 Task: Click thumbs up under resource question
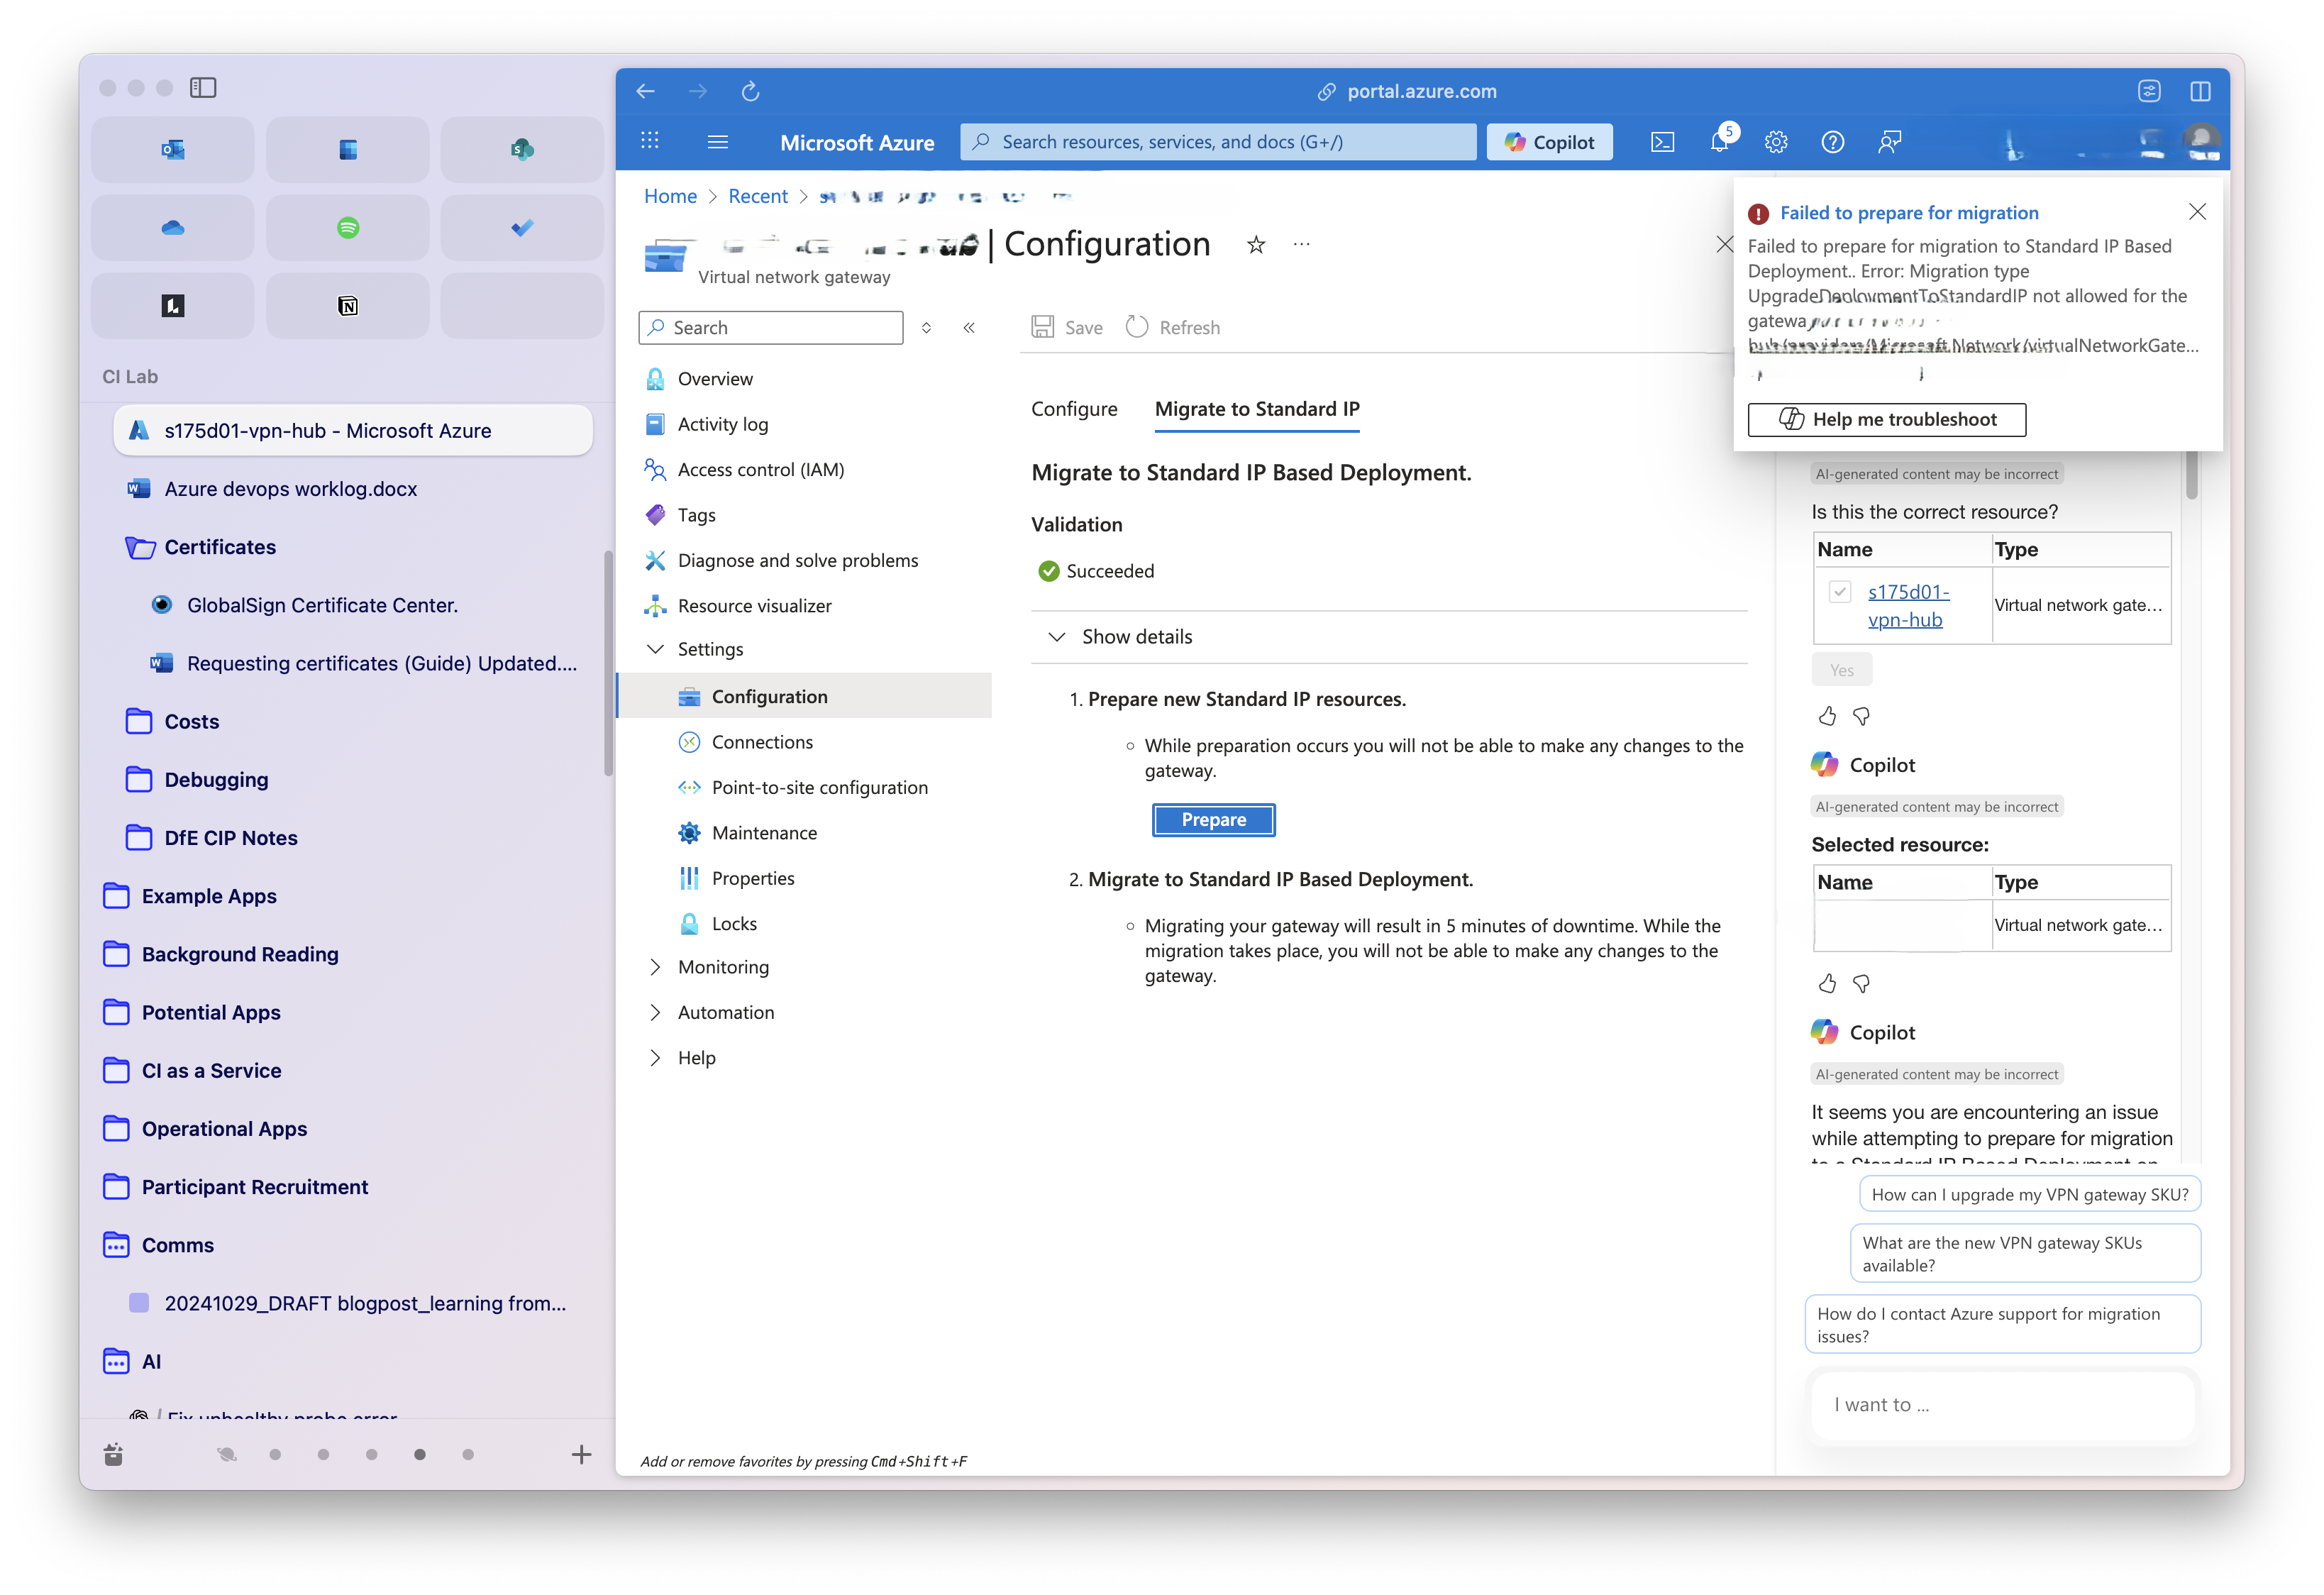coord(1827,716)
